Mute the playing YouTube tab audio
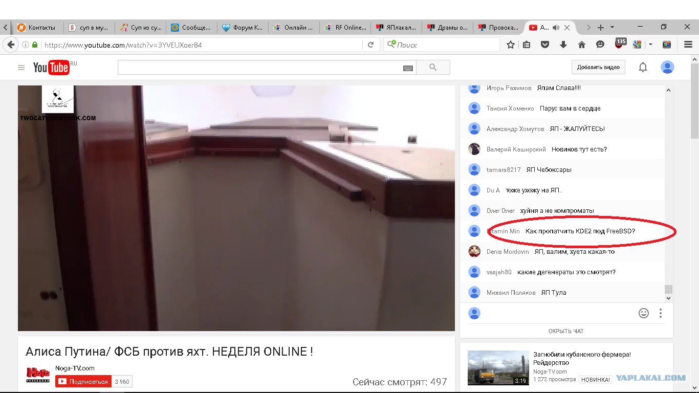 (556, 28)
